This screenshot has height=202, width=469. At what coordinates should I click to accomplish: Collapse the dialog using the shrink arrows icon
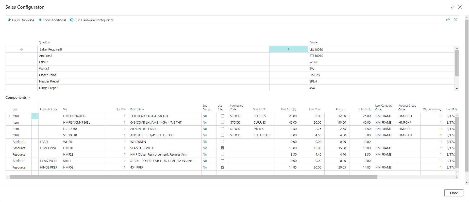pyautogui.click(x=452, y=7)
